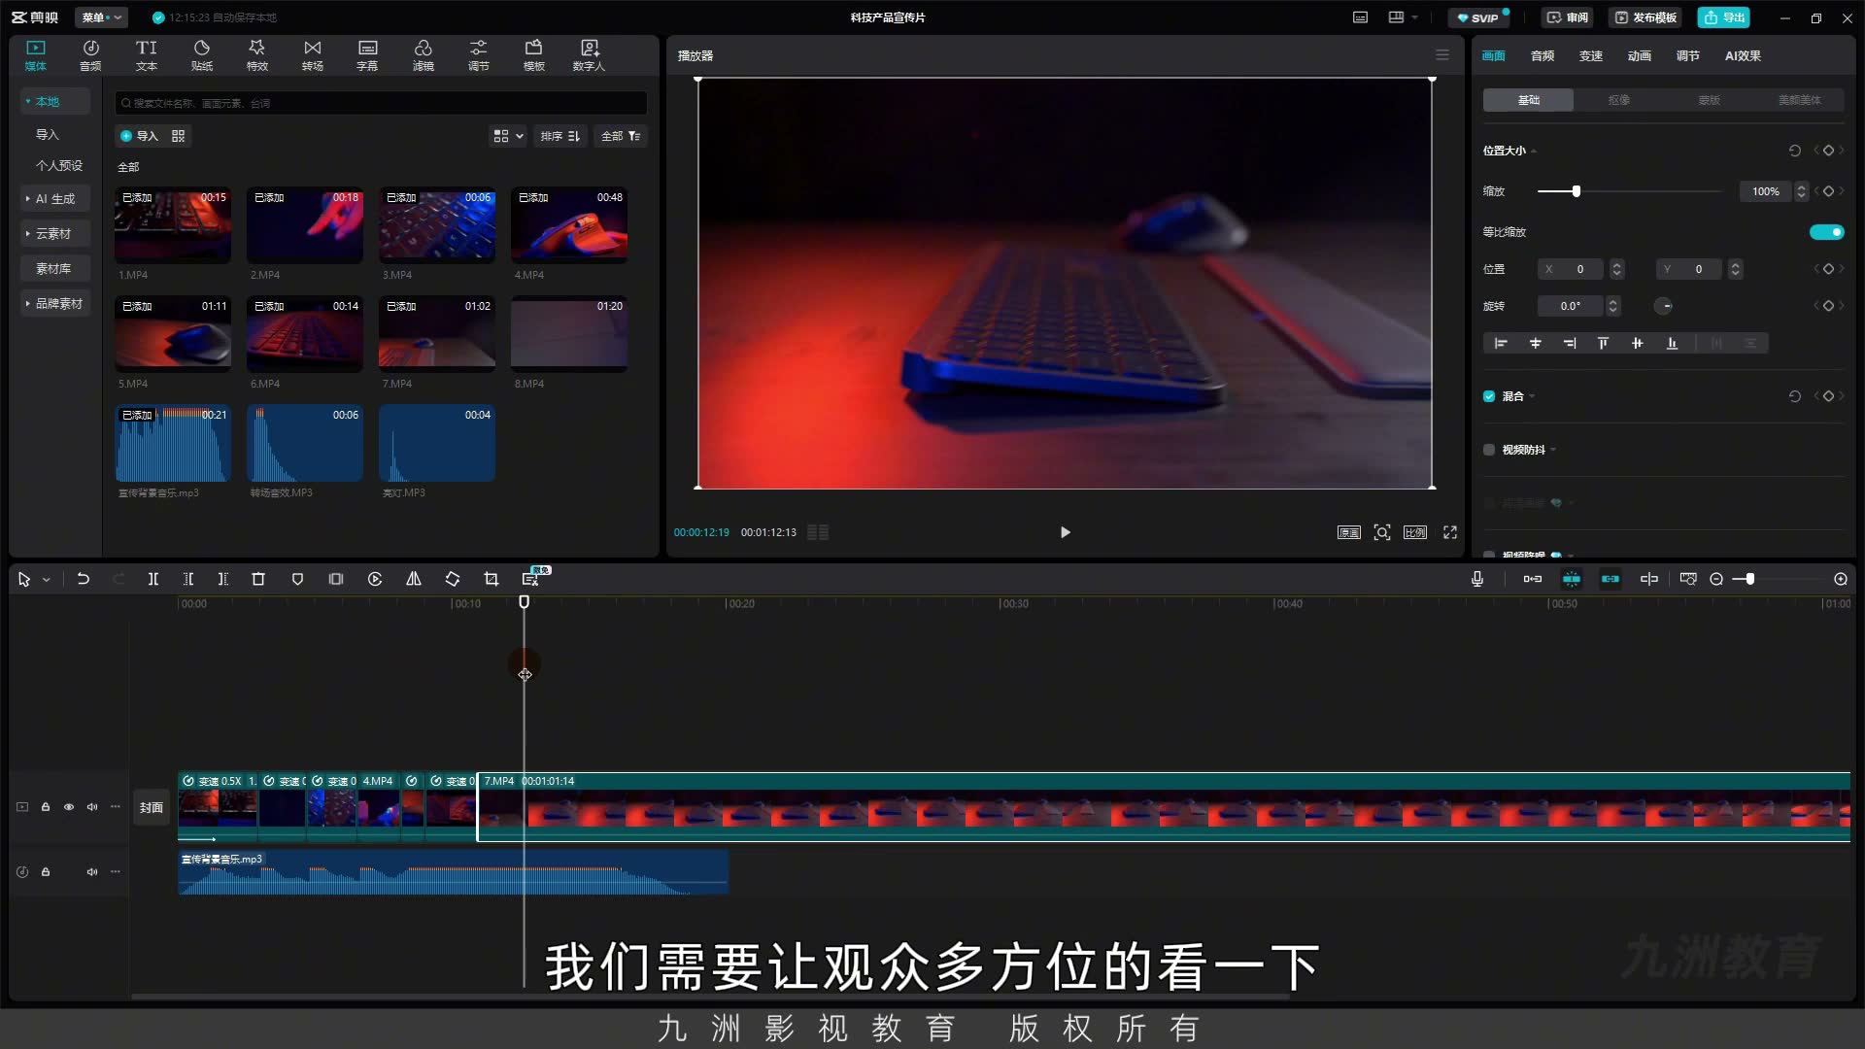Activate the crop tool in timeline toolbar
This screenshot has width=1865, height=1049.
(x=492, y=579)
